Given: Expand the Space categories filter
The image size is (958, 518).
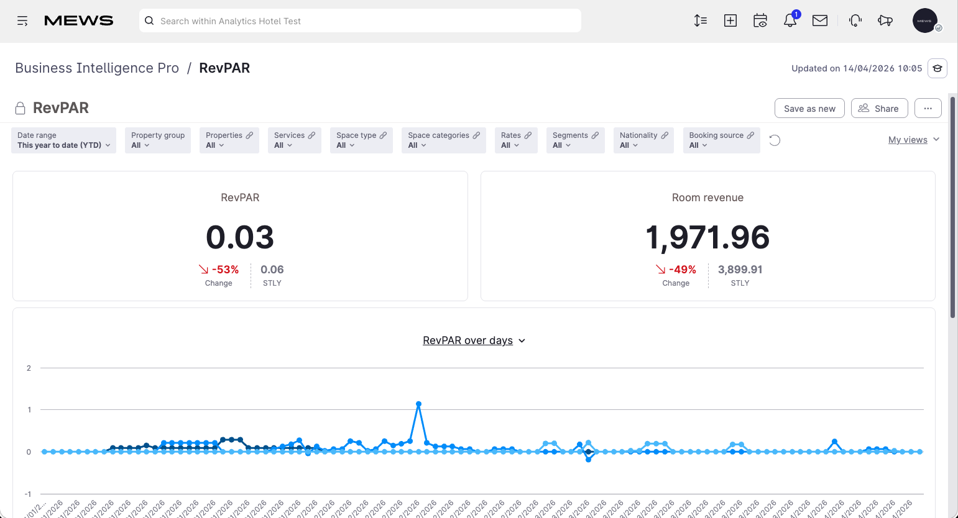Looking at the screenshot, I should (x=443, y=140).
